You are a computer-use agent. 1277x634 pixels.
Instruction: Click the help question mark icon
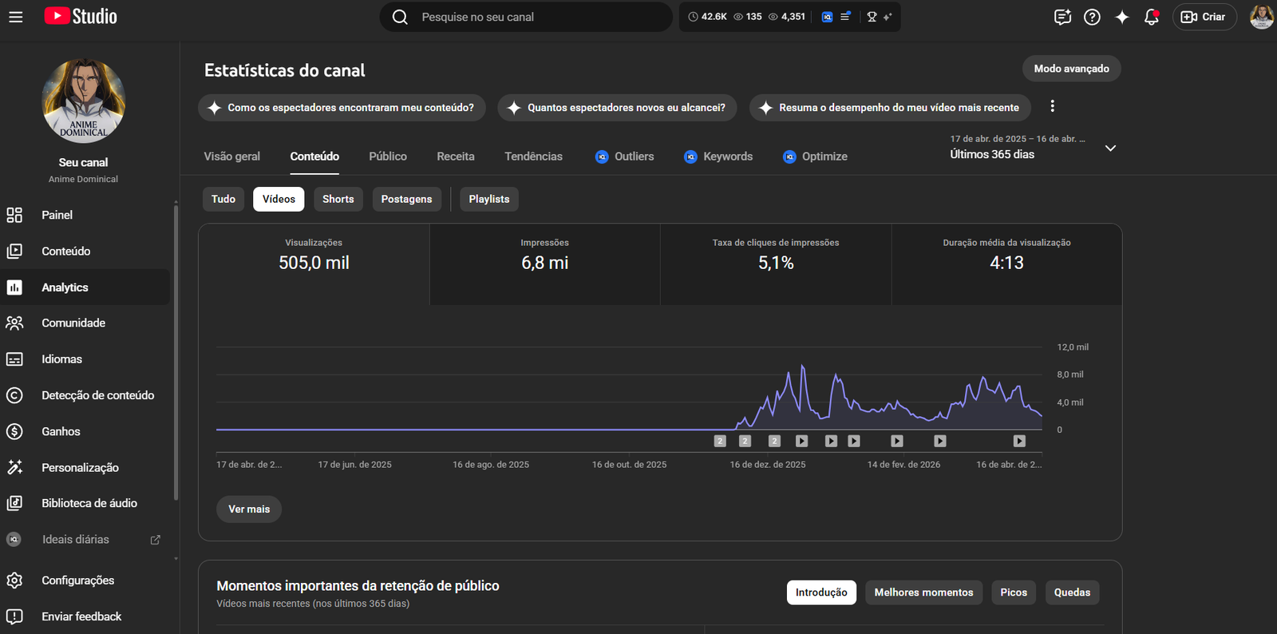1092,17
